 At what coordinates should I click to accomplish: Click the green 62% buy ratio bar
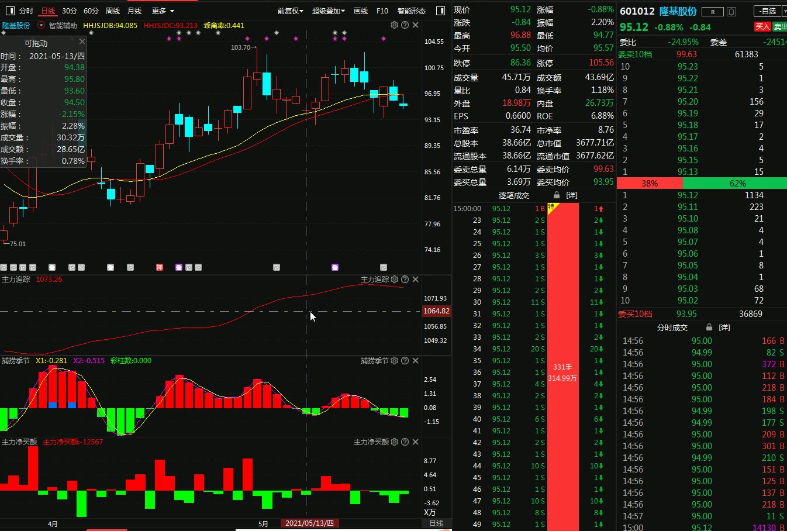(734, 183)
